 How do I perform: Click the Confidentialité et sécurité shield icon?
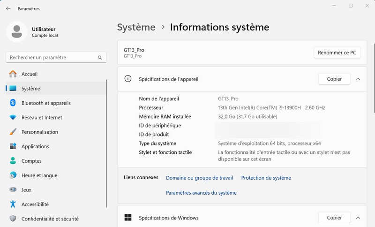coord(13,219)
